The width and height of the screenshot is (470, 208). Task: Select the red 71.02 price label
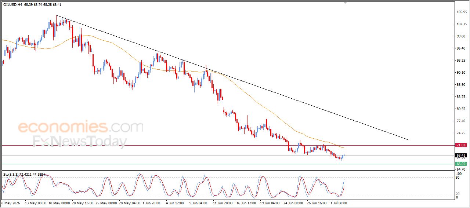click(x=461, y=145)
